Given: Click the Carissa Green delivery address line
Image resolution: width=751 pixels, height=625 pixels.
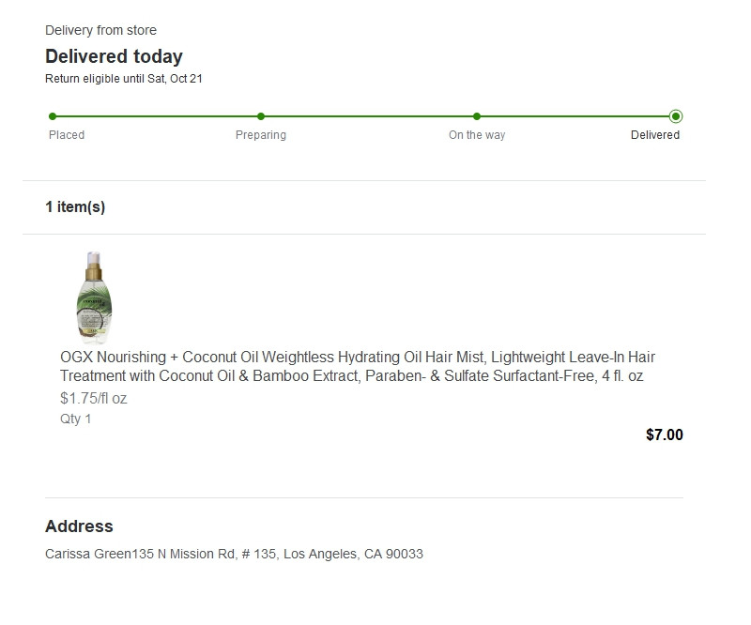Looking at the screenshot, I should 234,554.
